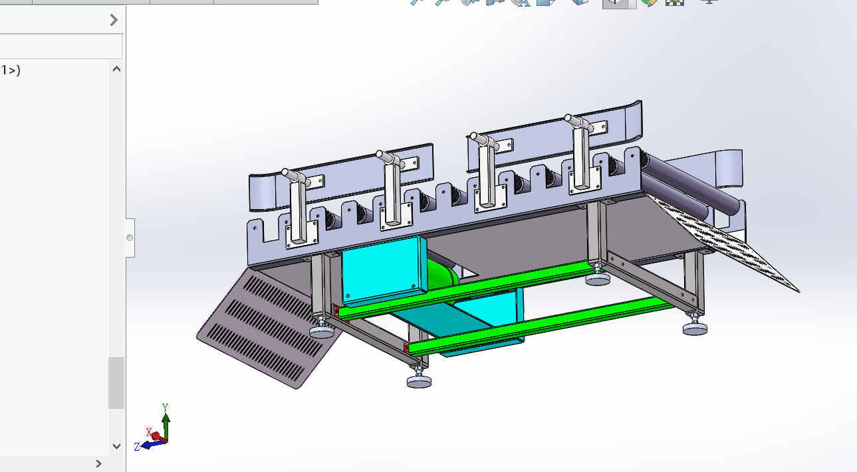857x472 pixels.
Task: Click the tree panel scroll-up arrow
Action: [x=116, y=69]
